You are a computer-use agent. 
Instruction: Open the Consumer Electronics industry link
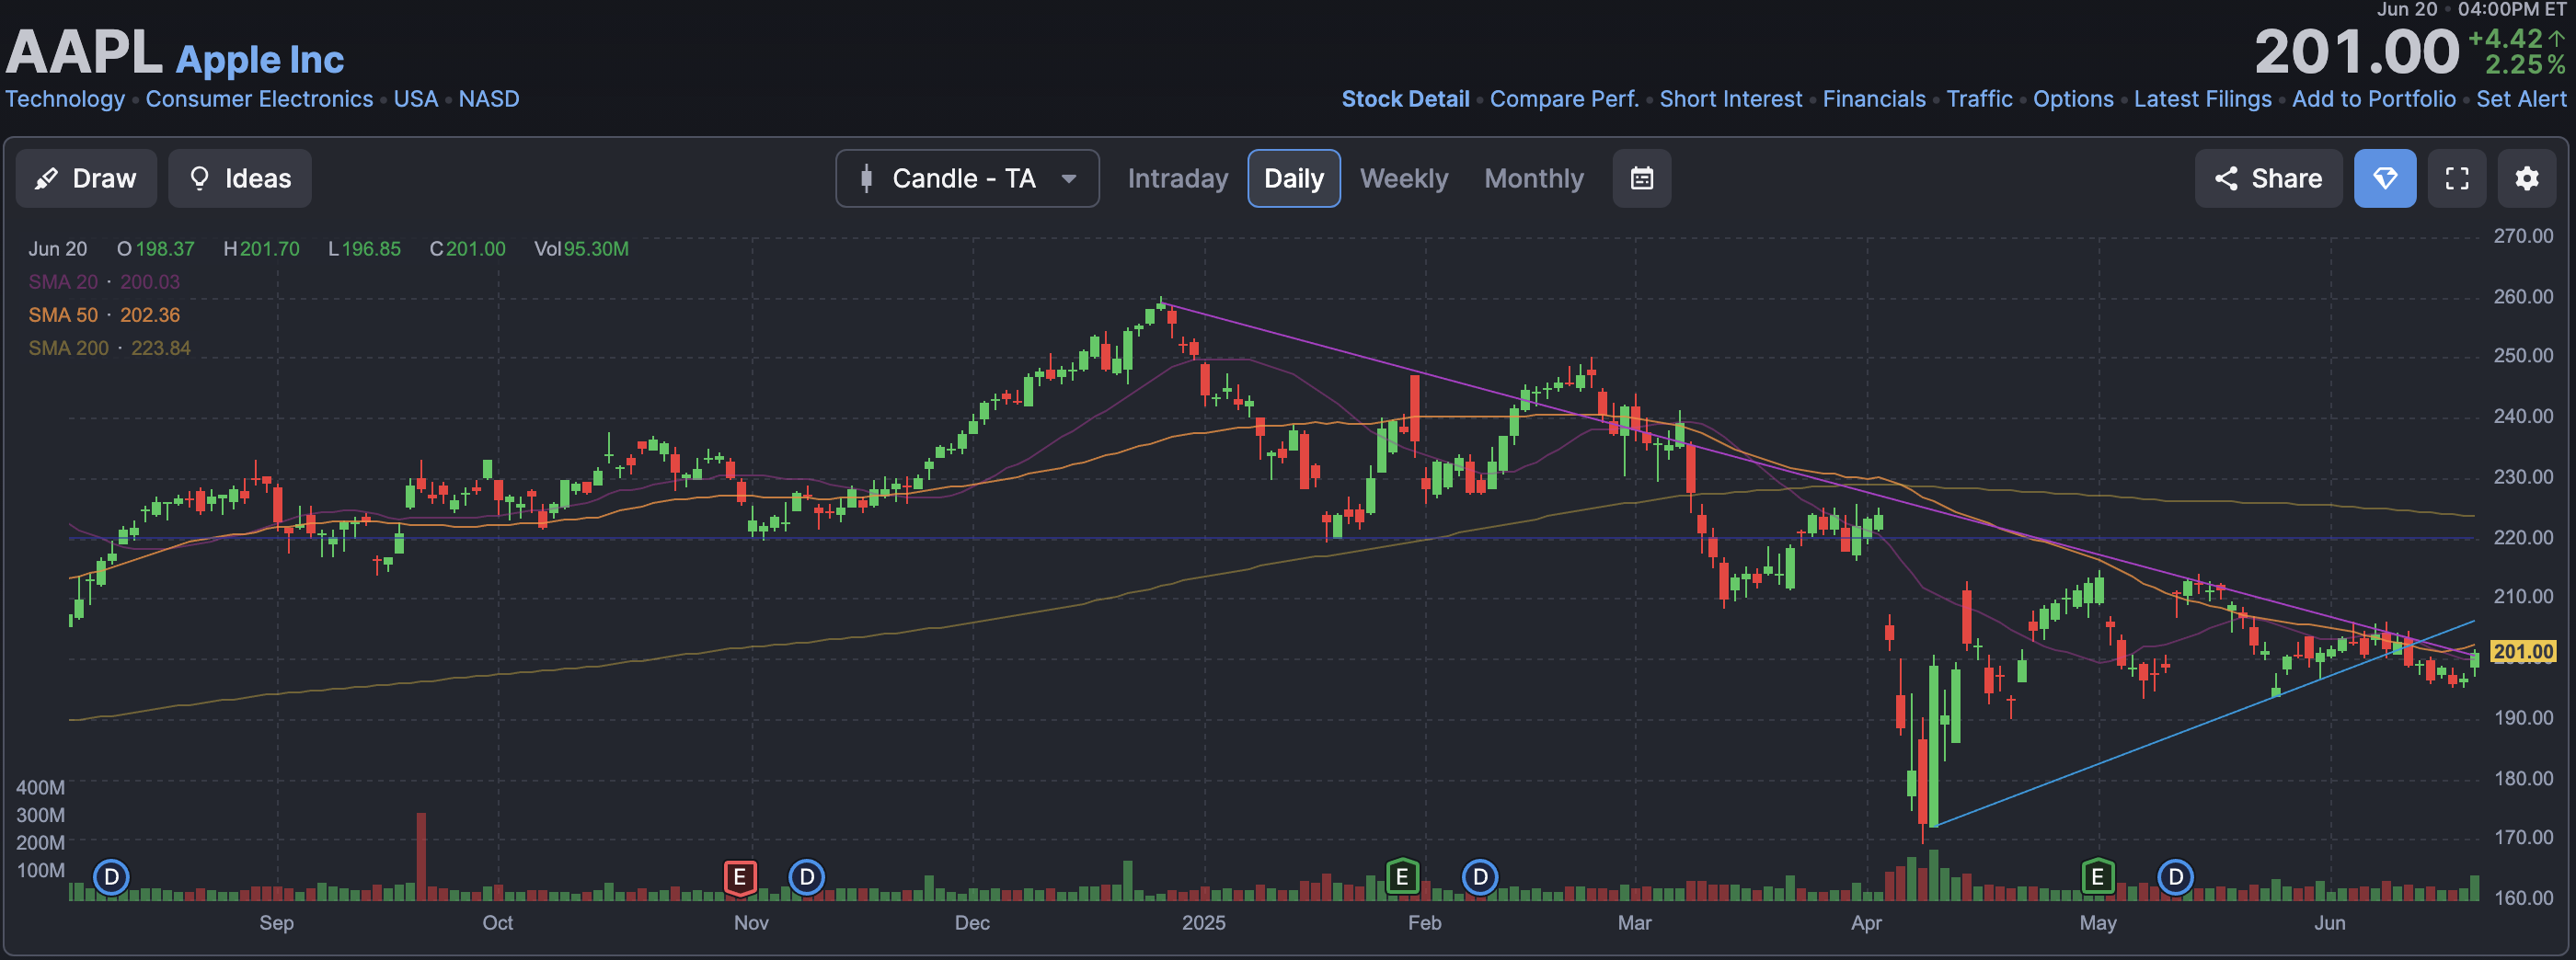pyautogui.click(x=259, y=99)
